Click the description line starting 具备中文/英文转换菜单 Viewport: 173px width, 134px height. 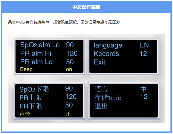tap(64, 22)
